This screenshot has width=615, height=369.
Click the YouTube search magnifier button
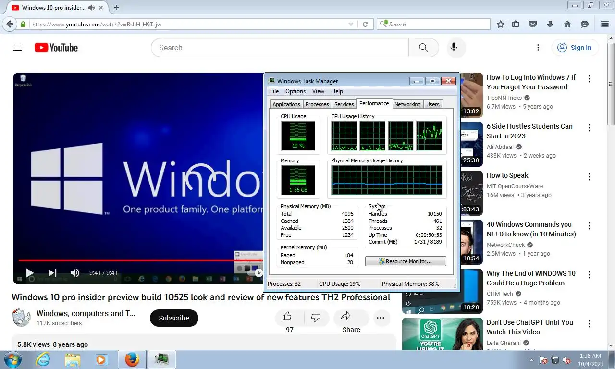(x=423, y=48)
